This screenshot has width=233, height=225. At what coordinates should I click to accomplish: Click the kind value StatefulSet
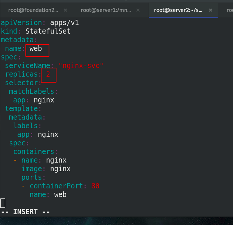coord(48,31)
